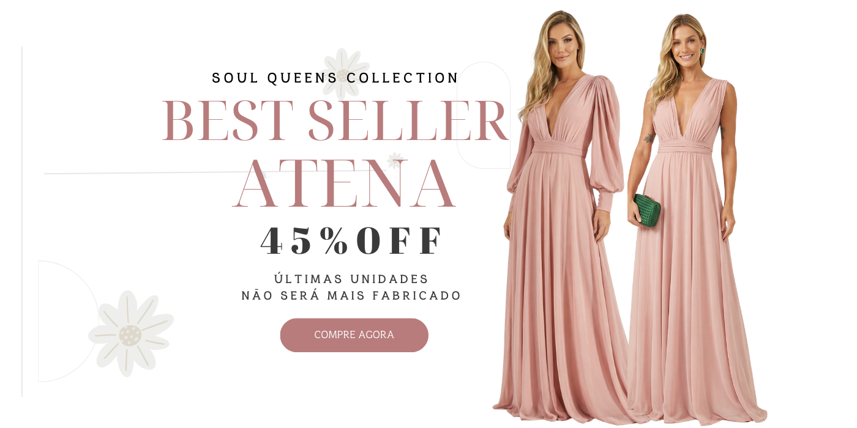
Task: Click the green earring on the model
Action: click(702, 50)
